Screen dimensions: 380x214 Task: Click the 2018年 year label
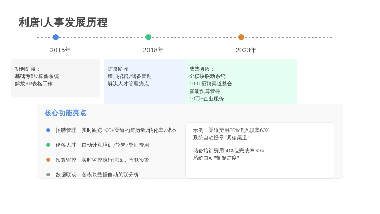153,50
